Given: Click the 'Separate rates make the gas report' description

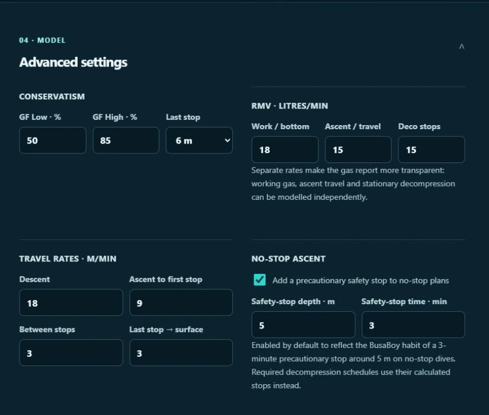Looking at the screenshot, I should click(353, 184).
